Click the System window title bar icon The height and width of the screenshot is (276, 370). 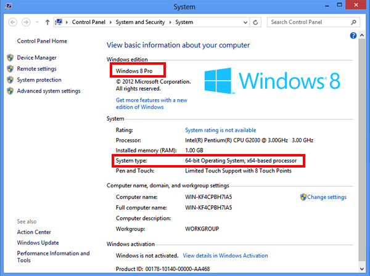pos(8,6)
